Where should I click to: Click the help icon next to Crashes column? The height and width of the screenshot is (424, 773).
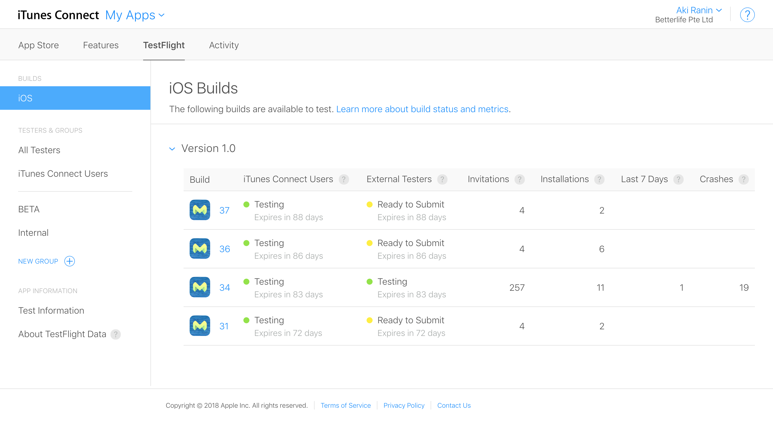click(744, 179)
